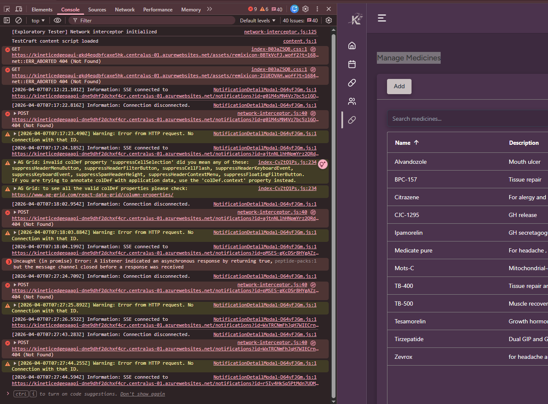This screenshot has height=404, width=548.
Task: Open DevTools settings gear in the top tab row
Action: [x=305, y=9]
